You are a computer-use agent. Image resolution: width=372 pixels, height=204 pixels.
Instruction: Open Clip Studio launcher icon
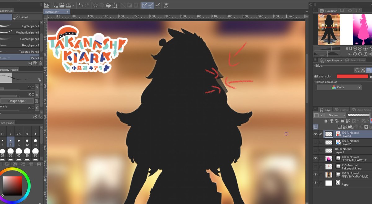point(46,5)
